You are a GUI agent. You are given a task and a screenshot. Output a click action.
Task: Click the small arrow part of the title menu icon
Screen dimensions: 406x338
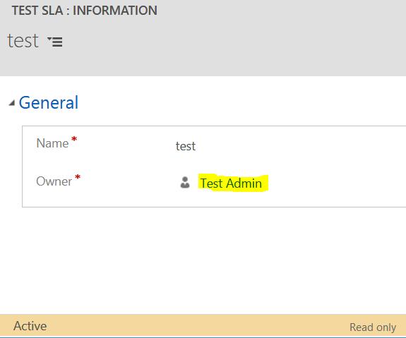49,39
